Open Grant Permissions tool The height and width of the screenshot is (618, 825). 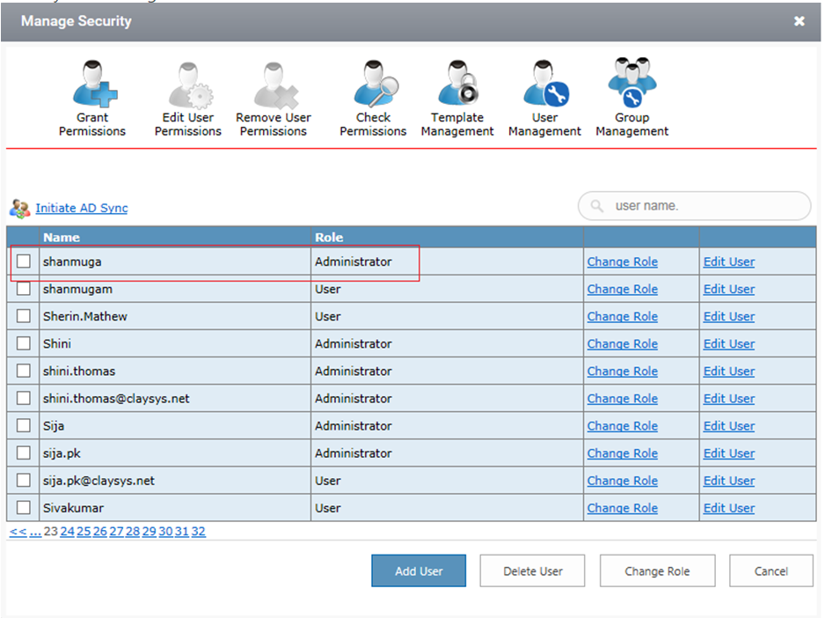[92, 99]
